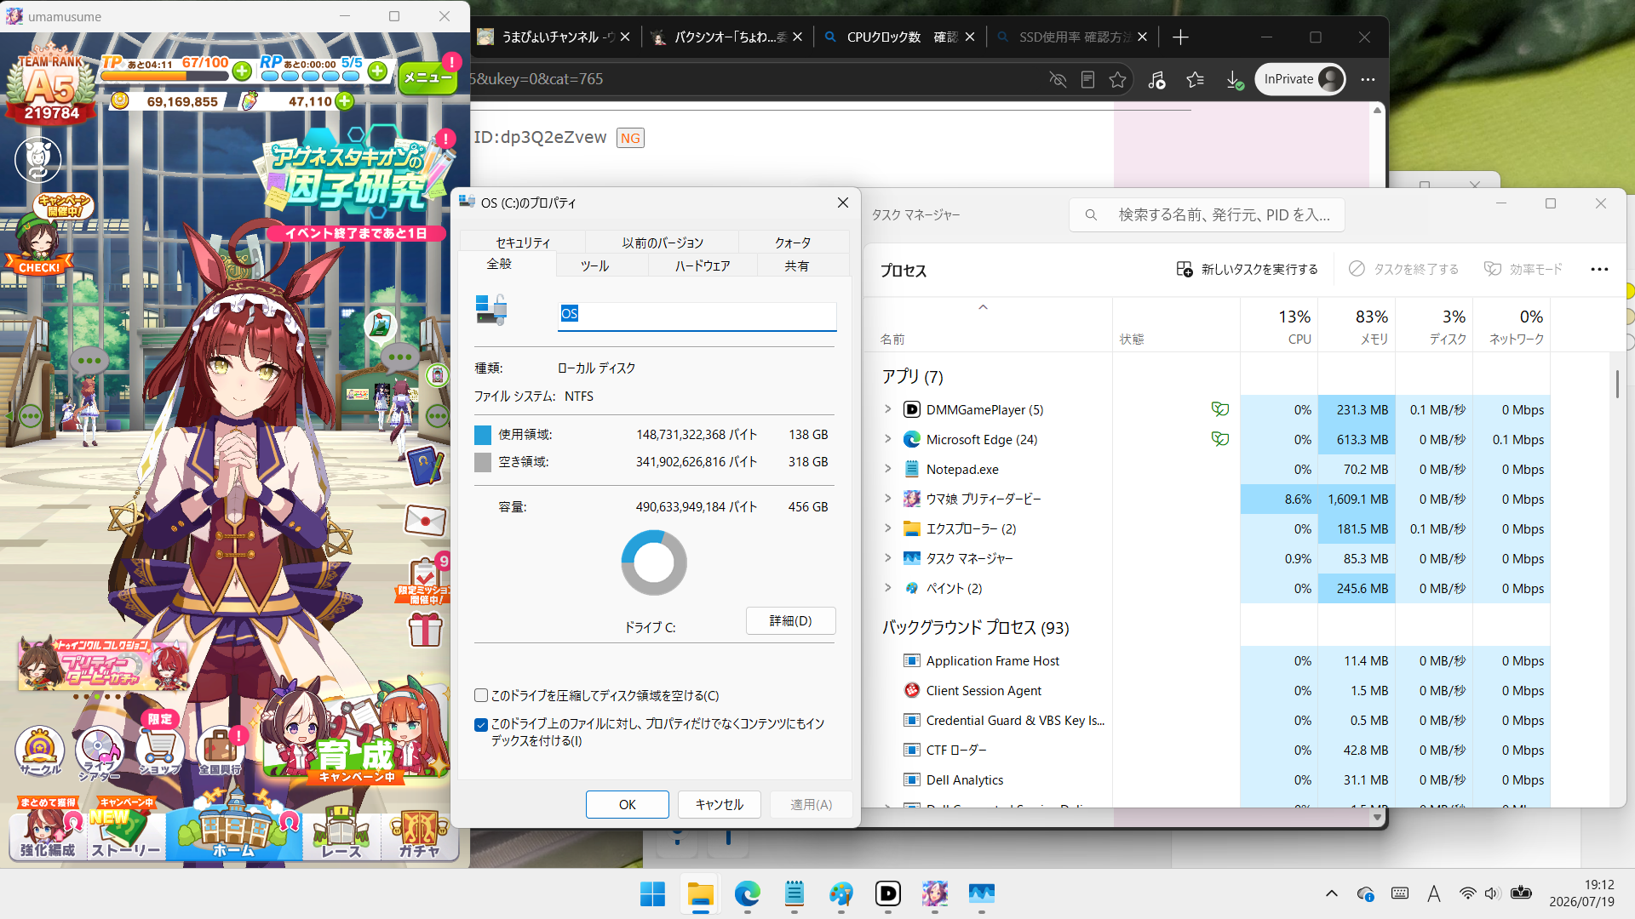The image size is (1635, 919).
Task: Open the Windows Start menu
Action: click(652, 893)
